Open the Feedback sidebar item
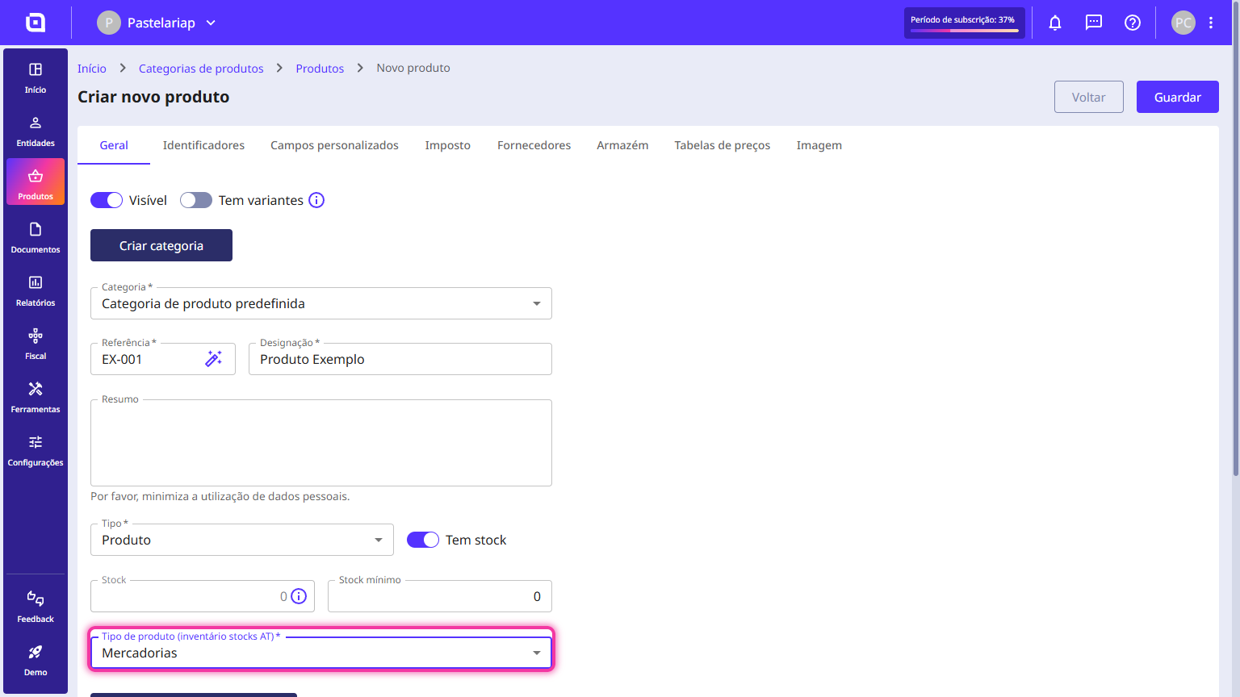 point(36,607)
